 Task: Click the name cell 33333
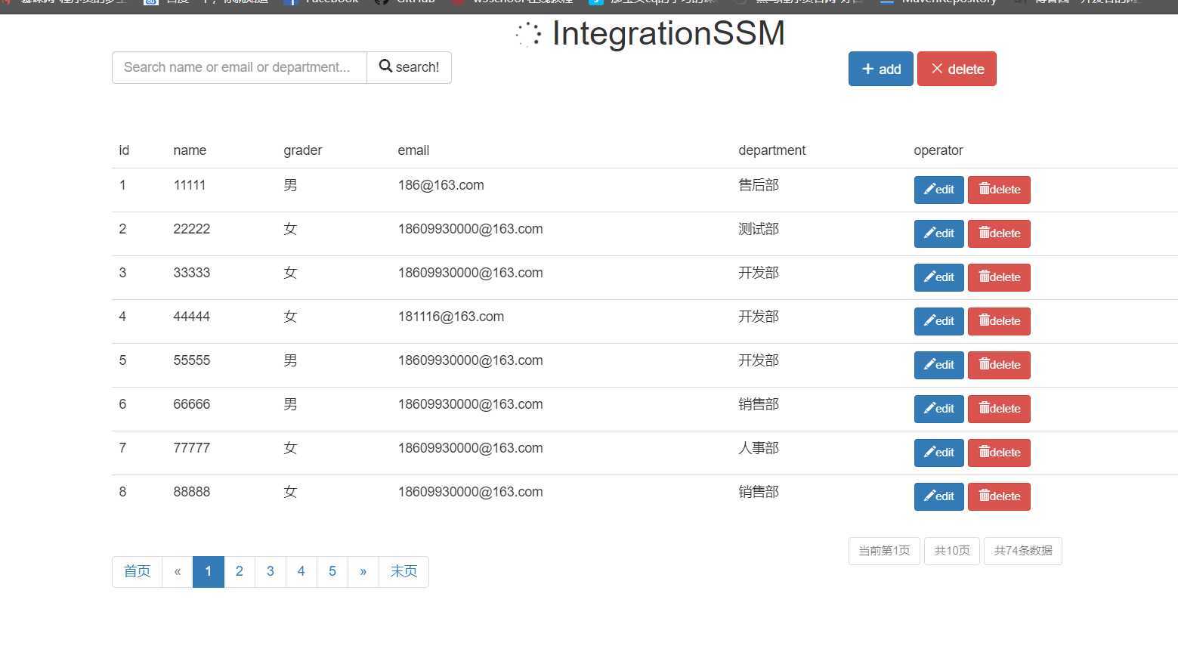tap(192, 273)
